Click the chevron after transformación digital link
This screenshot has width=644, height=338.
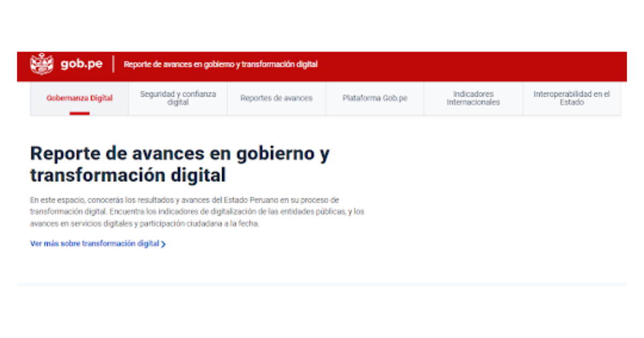(163, 244)
